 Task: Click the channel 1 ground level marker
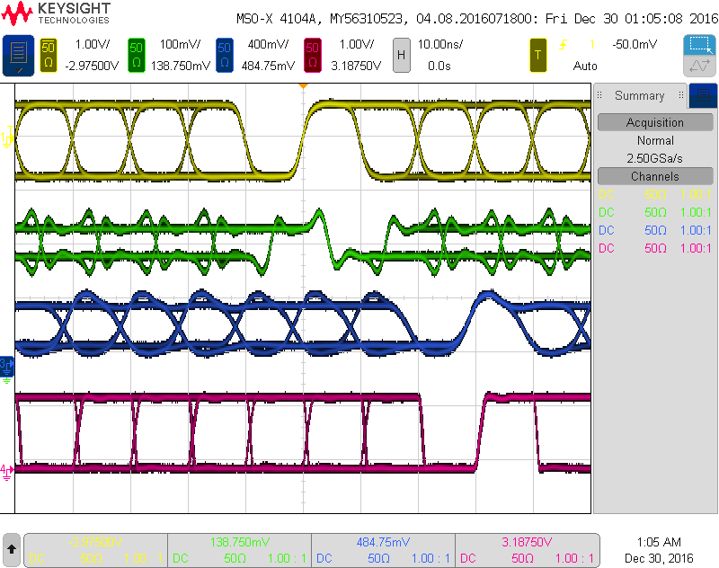pos(7,138)
